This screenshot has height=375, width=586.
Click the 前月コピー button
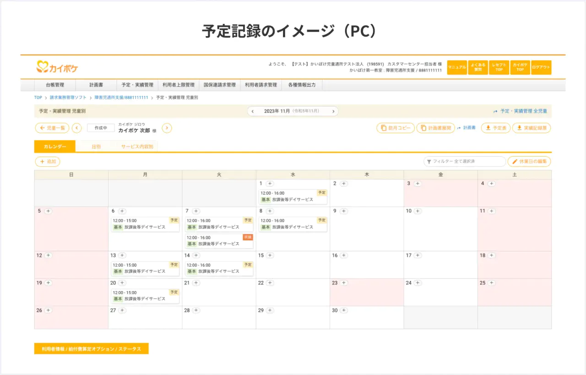396,128
